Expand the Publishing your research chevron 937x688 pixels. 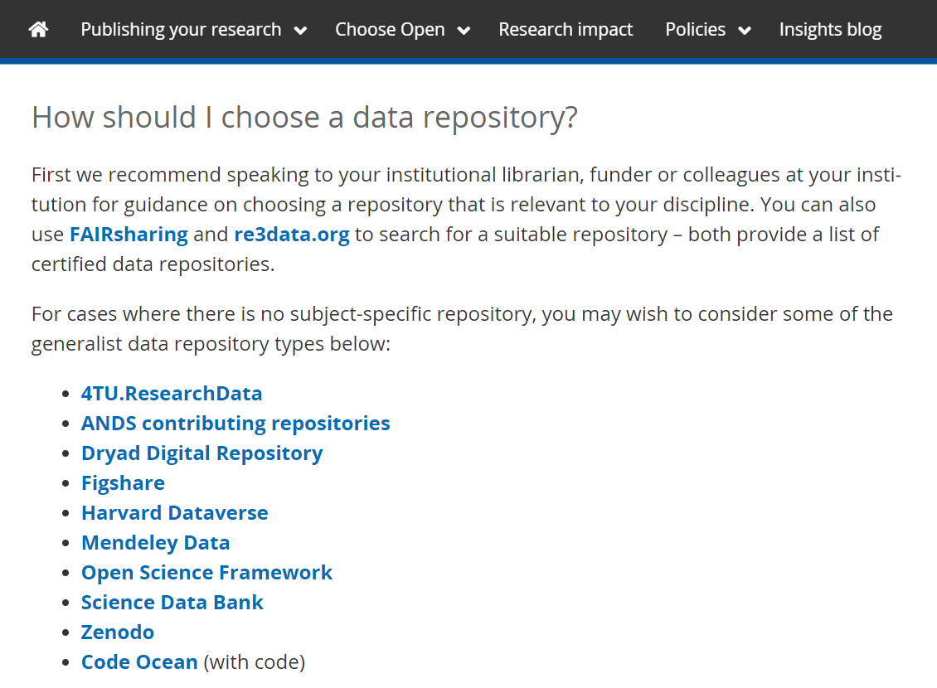(x=300, y=31)
